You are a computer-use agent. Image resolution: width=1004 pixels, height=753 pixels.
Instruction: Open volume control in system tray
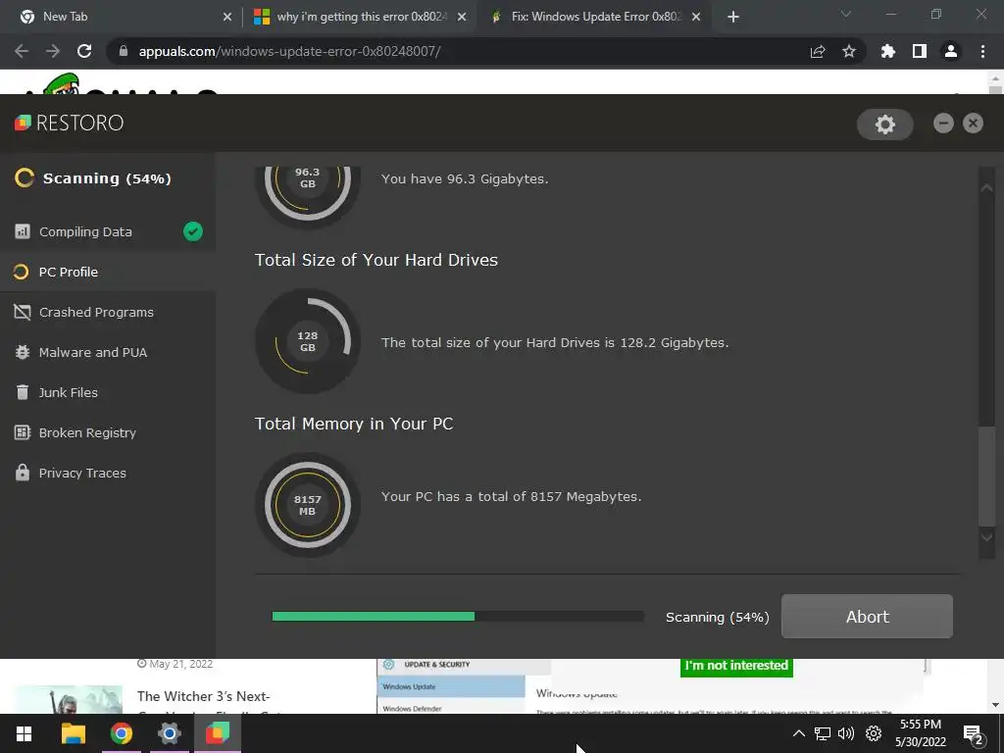click(846, 733)
